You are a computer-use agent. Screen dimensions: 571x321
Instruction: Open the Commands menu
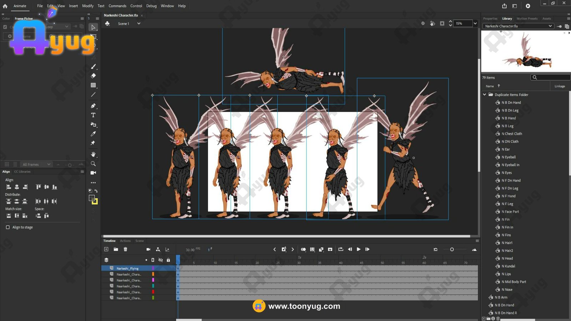(x=117, y=6)
